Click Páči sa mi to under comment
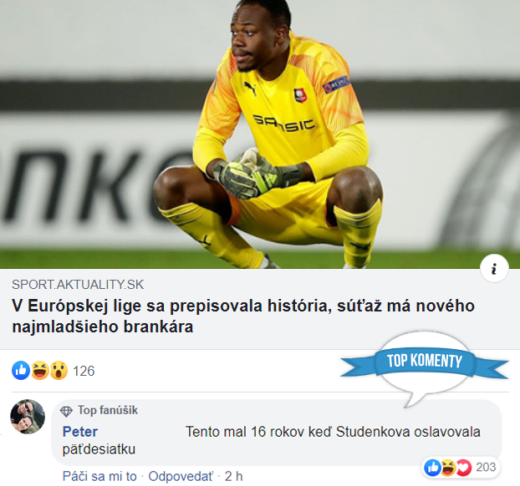The height and width of the screenshot is (486, 520). tap(99, 476)
